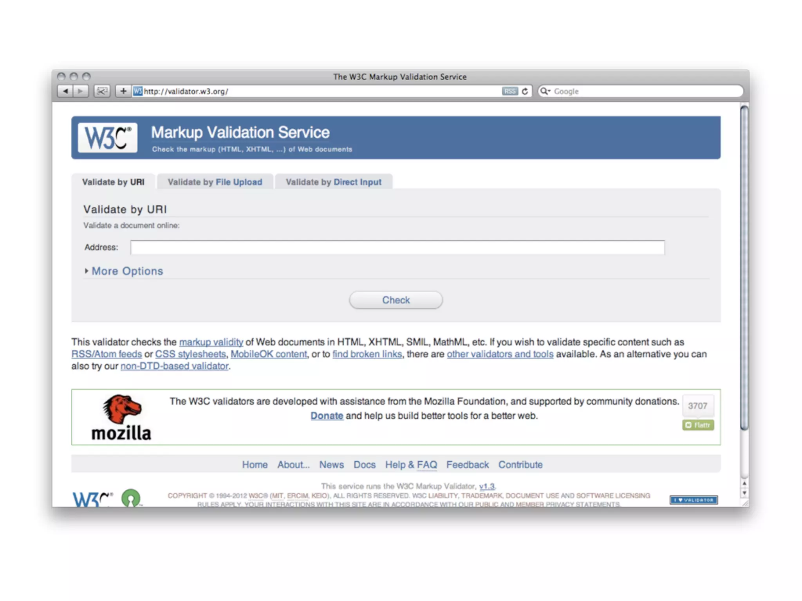Viewport: 802px width, 601px height.
Task: Click the I love Validator badge
Action: point(693,500)
